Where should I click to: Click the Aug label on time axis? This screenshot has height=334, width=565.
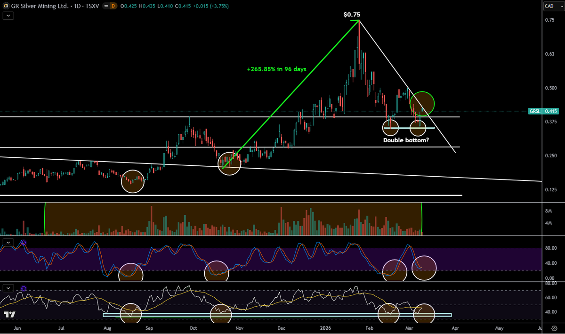[107, 327]
